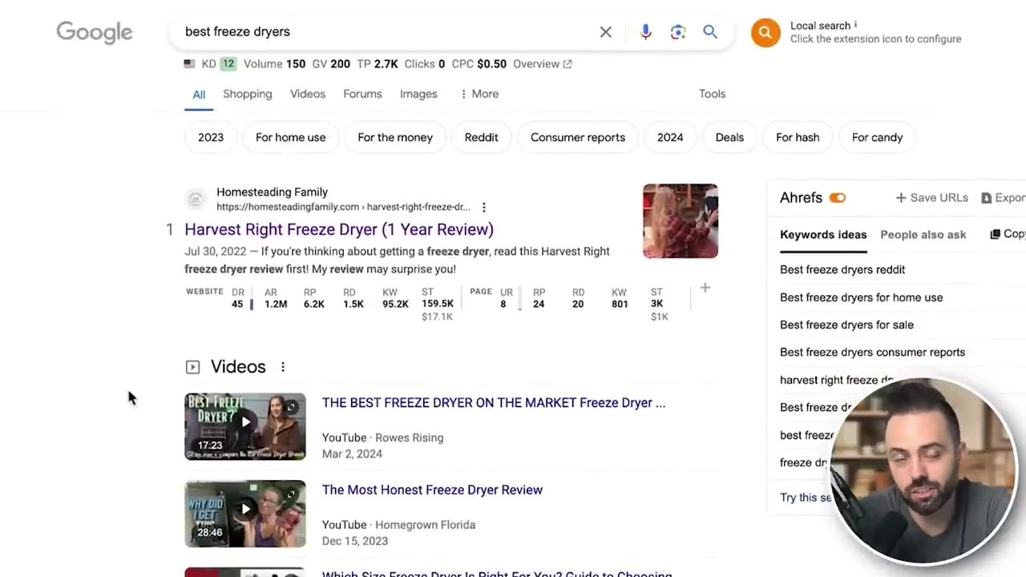
Task: Select keyword Best freeze dryers for home use
Action: click(x=861, y=297)
